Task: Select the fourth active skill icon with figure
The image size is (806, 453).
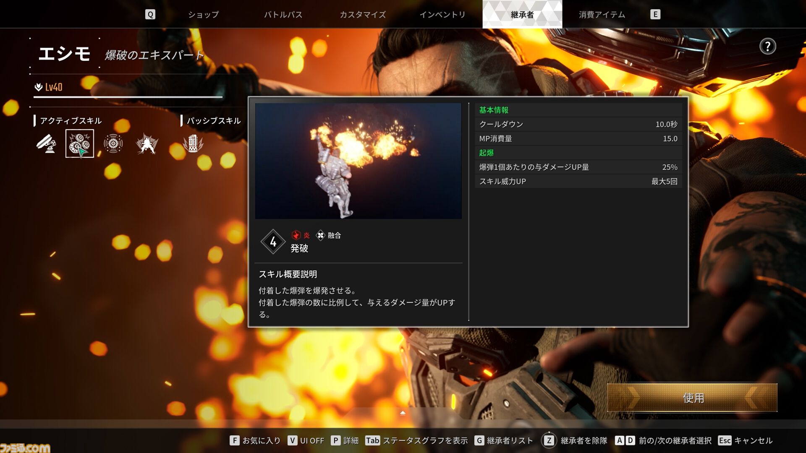Action: [x=147, y=144]
